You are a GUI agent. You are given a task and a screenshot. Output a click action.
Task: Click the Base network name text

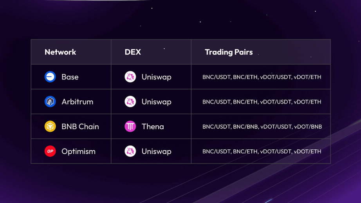pos(70,77)
